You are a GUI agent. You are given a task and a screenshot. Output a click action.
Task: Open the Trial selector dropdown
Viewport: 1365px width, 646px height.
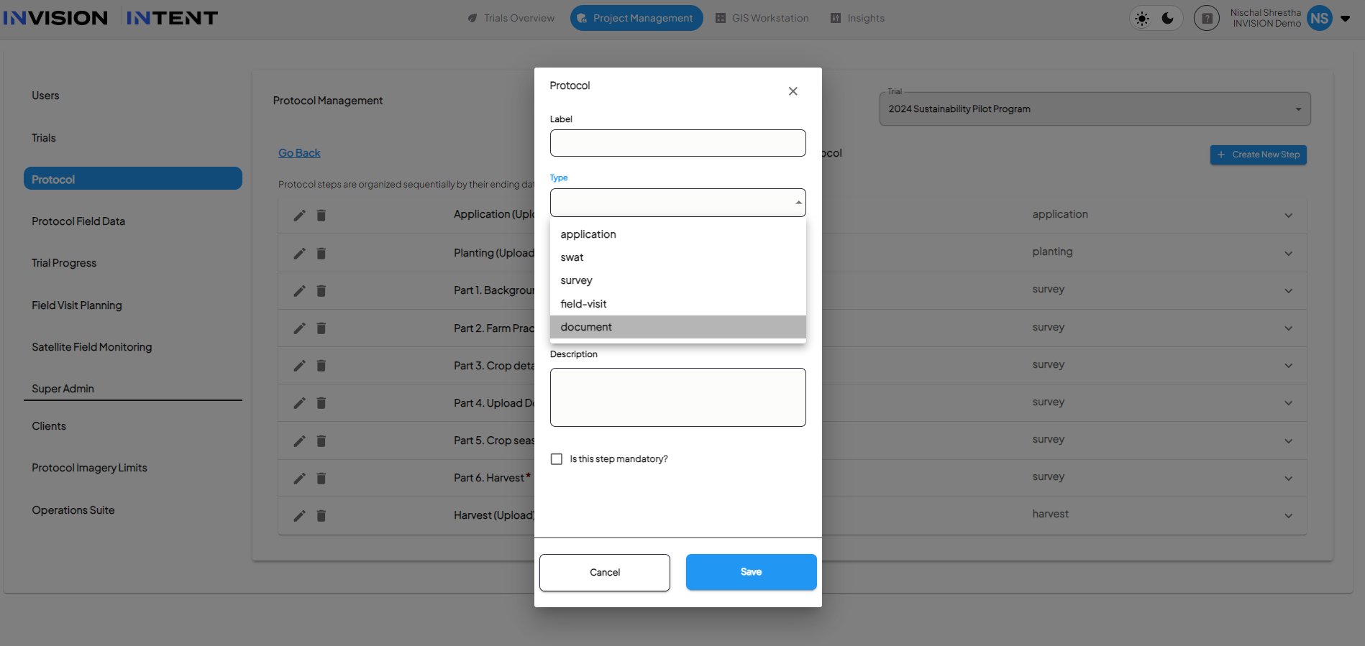[1095, 109]
